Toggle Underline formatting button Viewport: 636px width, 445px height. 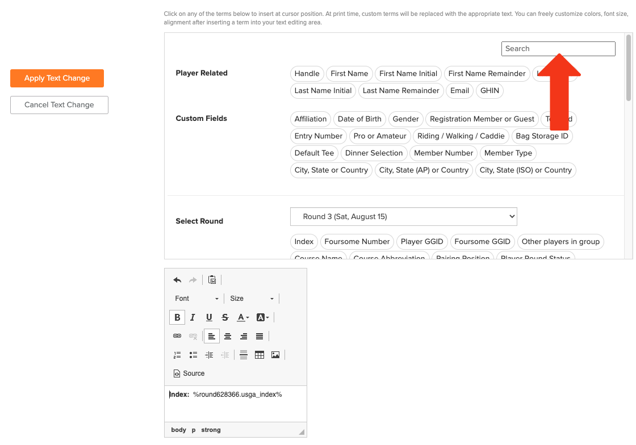pos(209,317)
